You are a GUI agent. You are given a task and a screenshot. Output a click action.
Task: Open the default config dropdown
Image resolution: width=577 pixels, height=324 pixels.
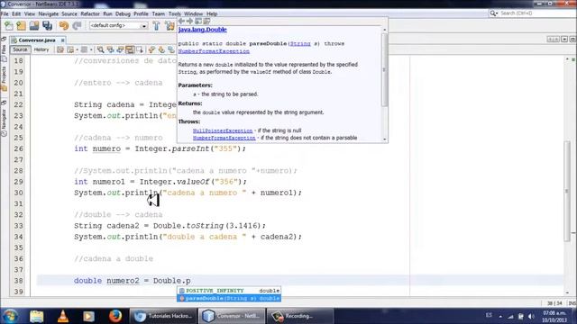(x=118, y=26)
